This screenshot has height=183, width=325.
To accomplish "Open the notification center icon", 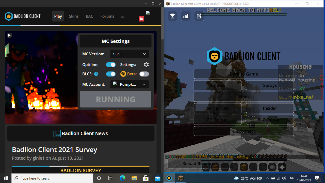I will (317, 178).
